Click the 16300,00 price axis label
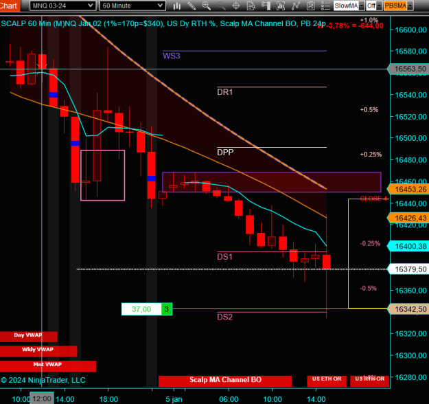Viewport: 429px width, 404px height. tap(410, 355)
